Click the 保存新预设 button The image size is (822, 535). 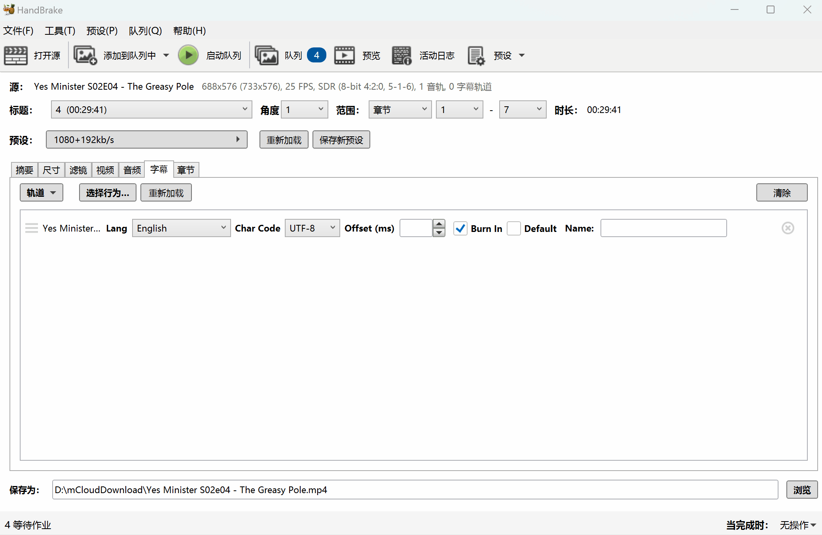tap(341, 140)
